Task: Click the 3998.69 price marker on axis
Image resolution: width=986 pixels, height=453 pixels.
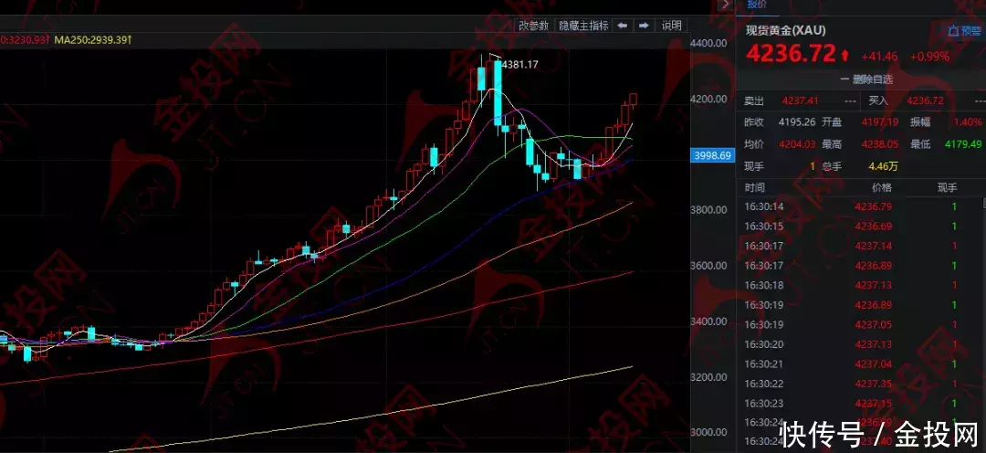Action: (713, 155)
